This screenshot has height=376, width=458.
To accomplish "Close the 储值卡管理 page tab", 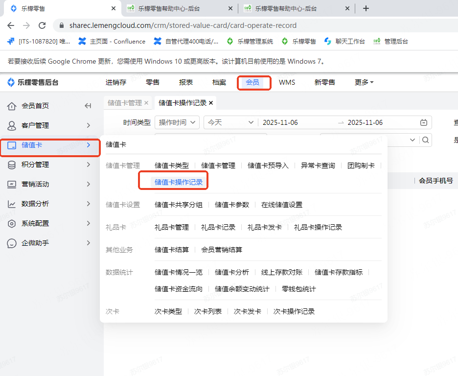I will coord(146,103).
